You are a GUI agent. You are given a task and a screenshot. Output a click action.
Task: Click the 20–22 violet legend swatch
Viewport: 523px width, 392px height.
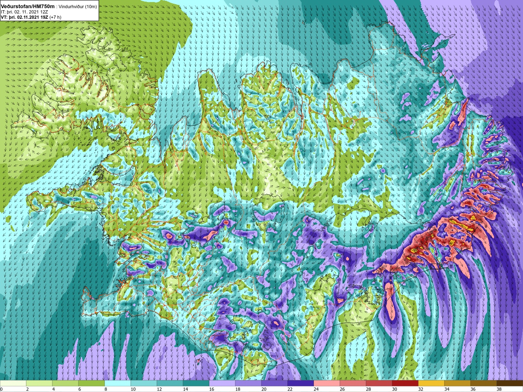(x=275, y=383)
